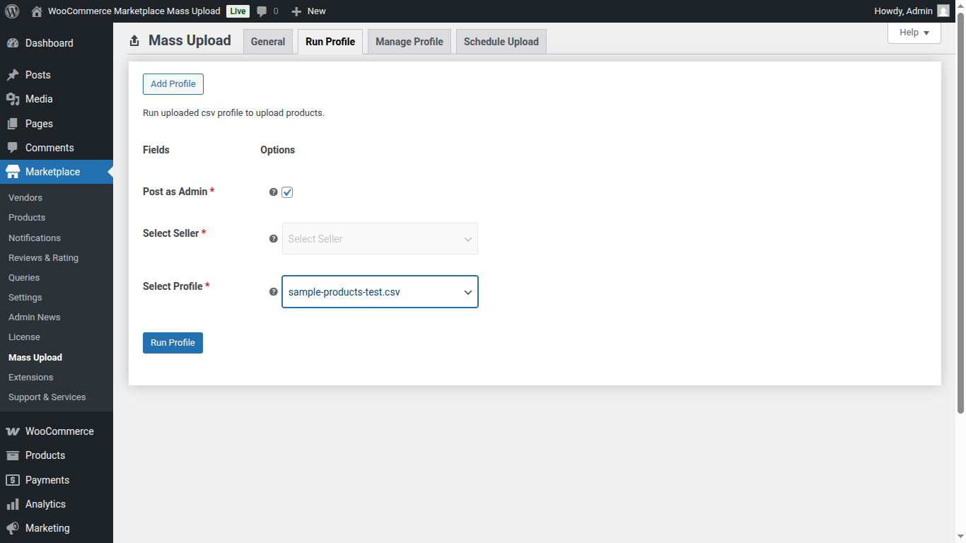Uncheck the Post as Admin checkbox
The image size is (966, 543).
coord(287,192)
